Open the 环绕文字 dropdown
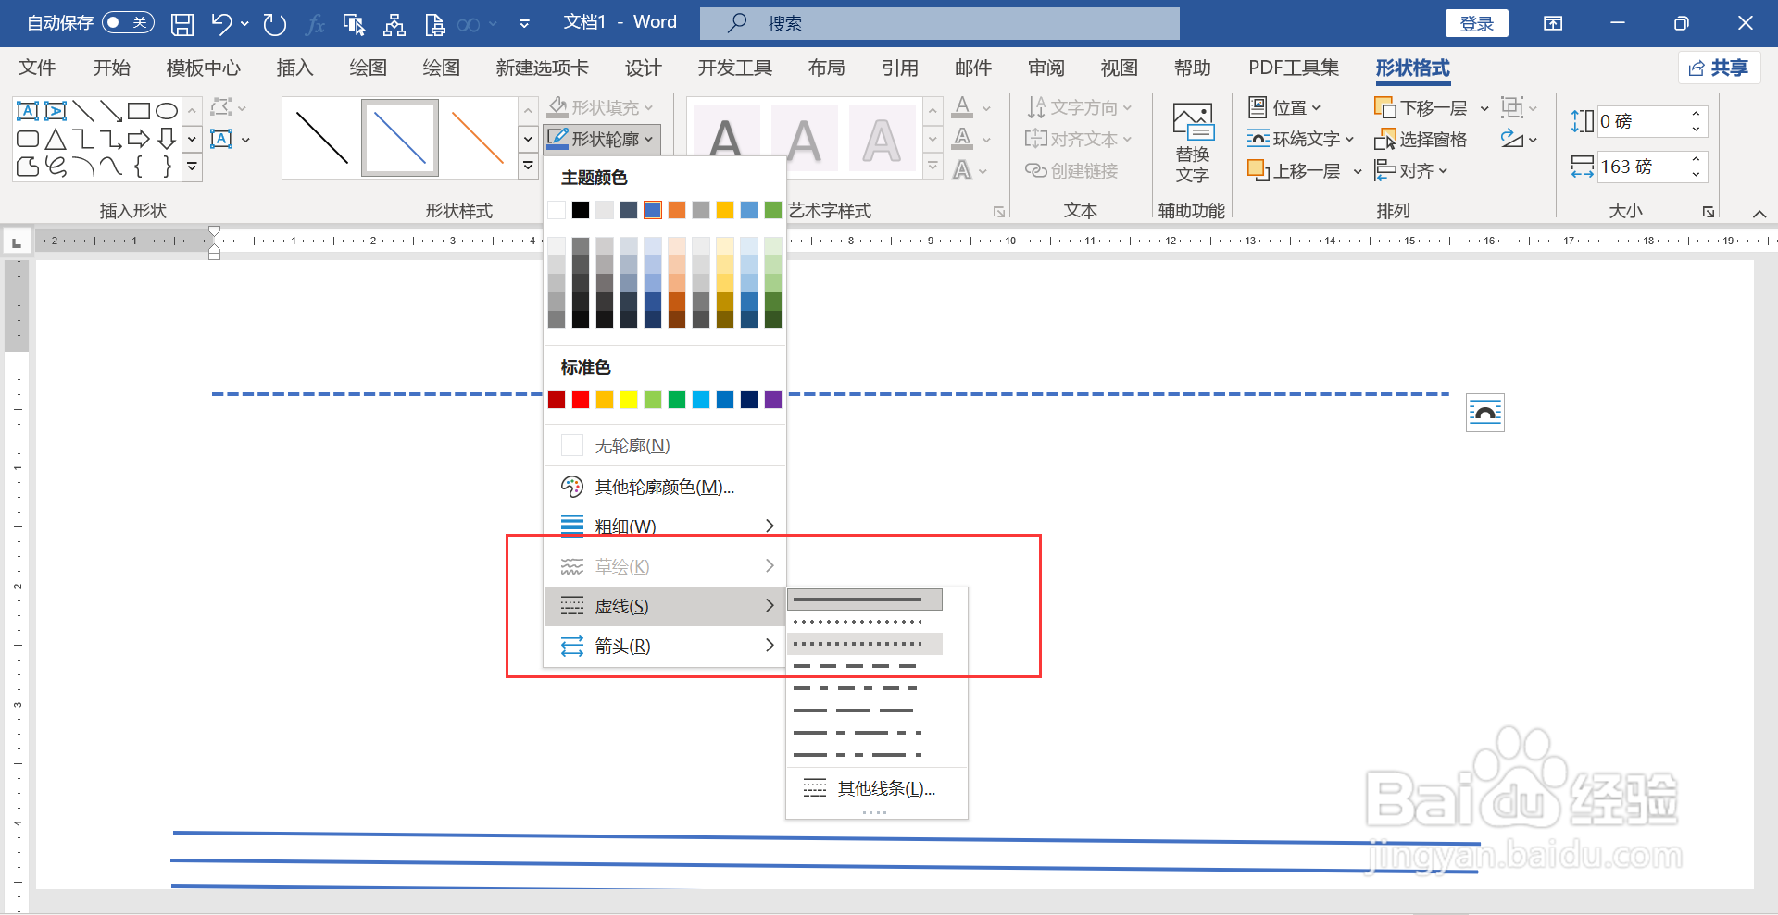The image size is (1778, 915). click(1300, 139)
